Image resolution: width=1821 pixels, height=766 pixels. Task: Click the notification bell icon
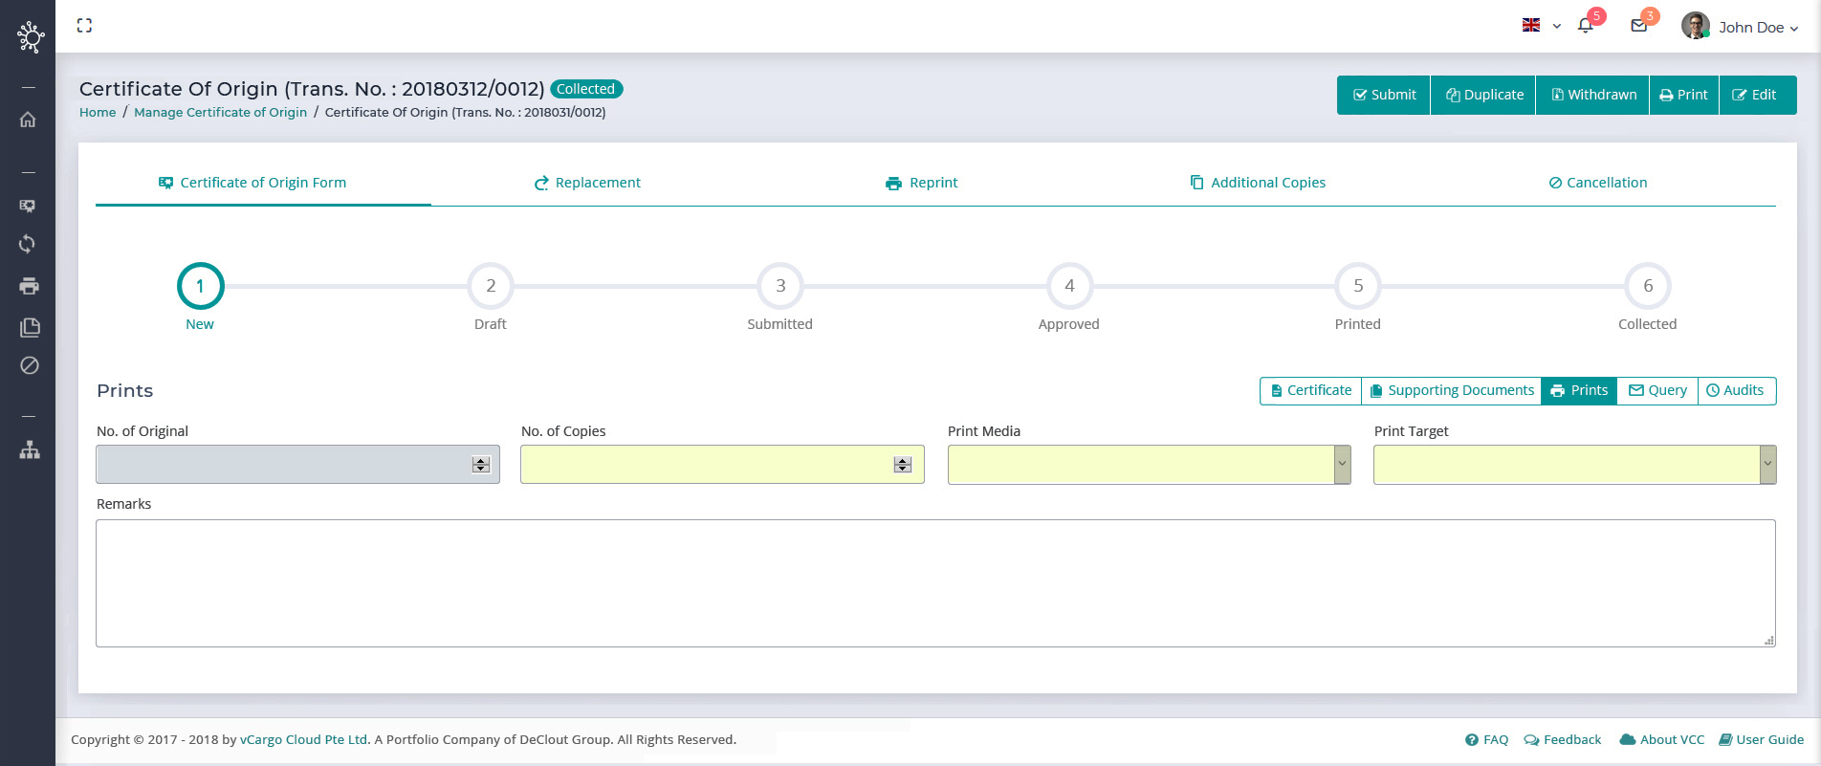[1586, 26]
